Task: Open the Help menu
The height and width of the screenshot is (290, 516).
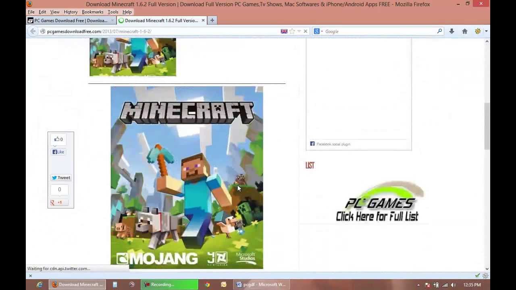Action: (127, 12)
